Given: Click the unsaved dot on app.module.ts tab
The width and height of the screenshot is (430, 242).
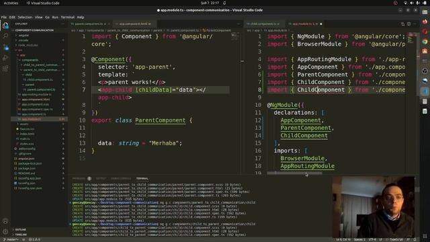Looking at the screenshot, I should click(321, 24).
